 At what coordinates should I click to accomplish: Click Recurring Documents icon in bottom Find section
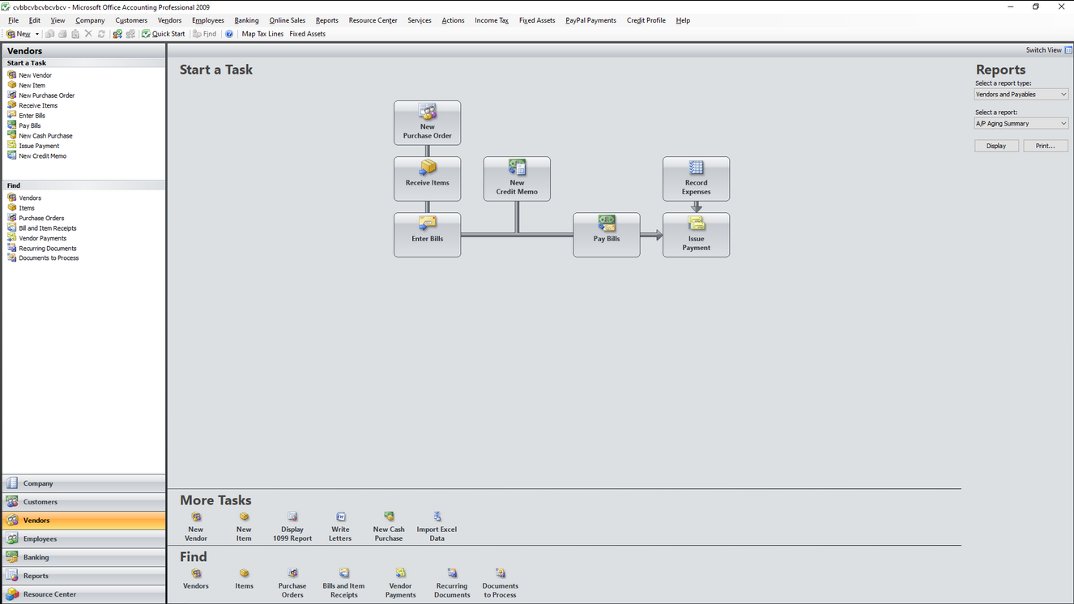pos(452,573)
